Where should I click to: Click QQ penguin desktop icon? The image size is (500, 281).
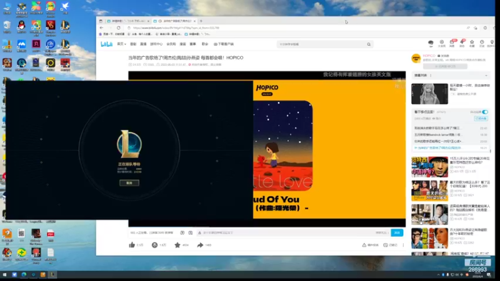pos(21,25)
